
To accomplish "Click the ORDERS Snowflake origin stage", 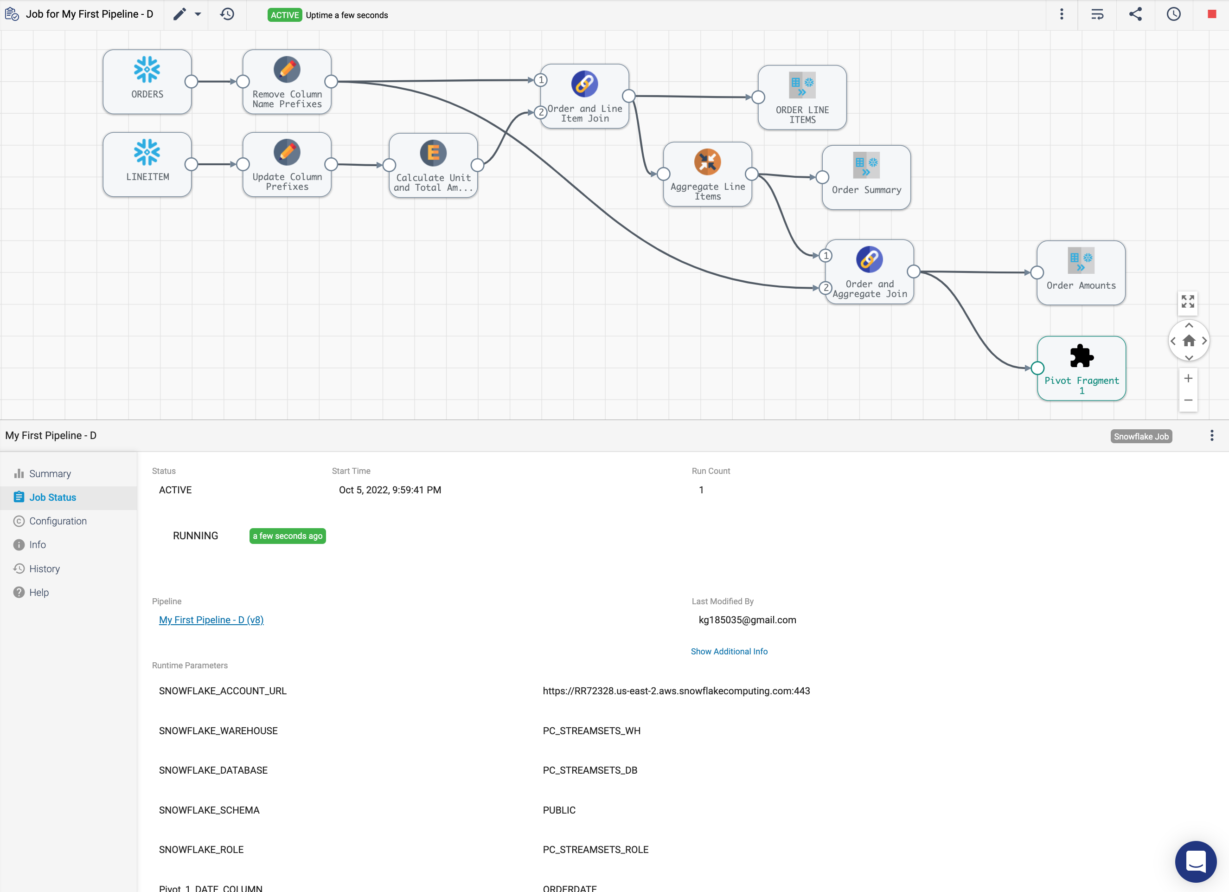I will 147,82.
